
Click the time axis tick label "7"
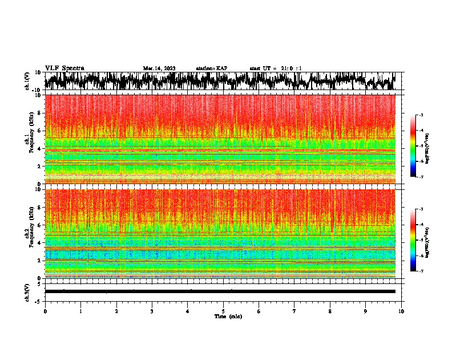point(294,311)
